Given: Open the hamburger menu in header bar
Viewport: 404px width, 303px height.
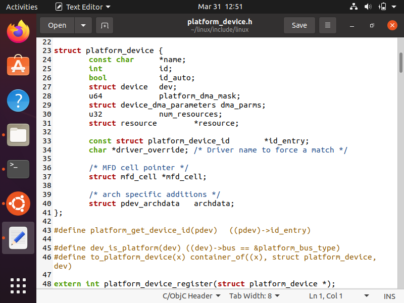Looking at the screenshot, I should 328,25.
